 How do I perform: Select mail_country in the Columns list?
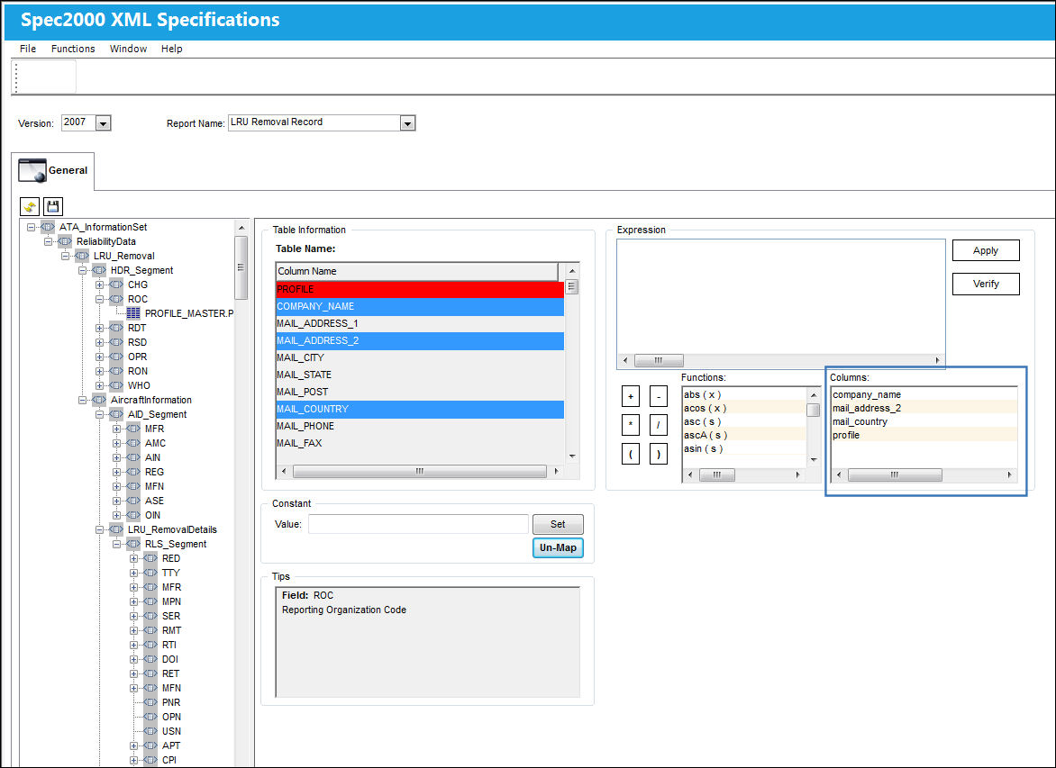924,422
